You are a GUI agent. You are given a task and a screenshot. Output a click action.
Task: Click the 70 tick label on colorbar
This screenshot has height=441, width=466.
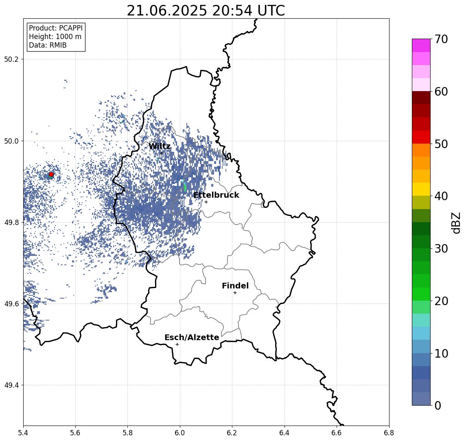click(441, 39)
